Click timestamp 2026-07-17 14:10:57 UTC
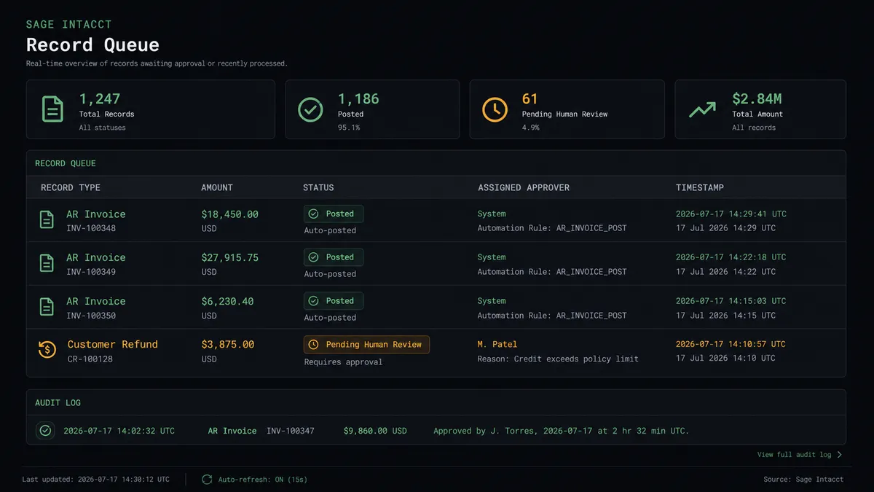This screenshot has height=492, width=874. [731, 344]
